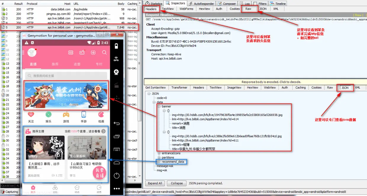Select the response JSON tab
Screen dimensions: 367x196
coord(345,88)
